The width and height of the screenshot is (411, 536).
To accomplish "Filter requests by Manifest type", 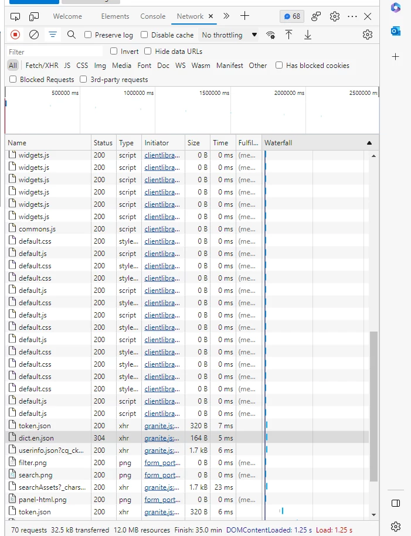I will tap(230, 65).
